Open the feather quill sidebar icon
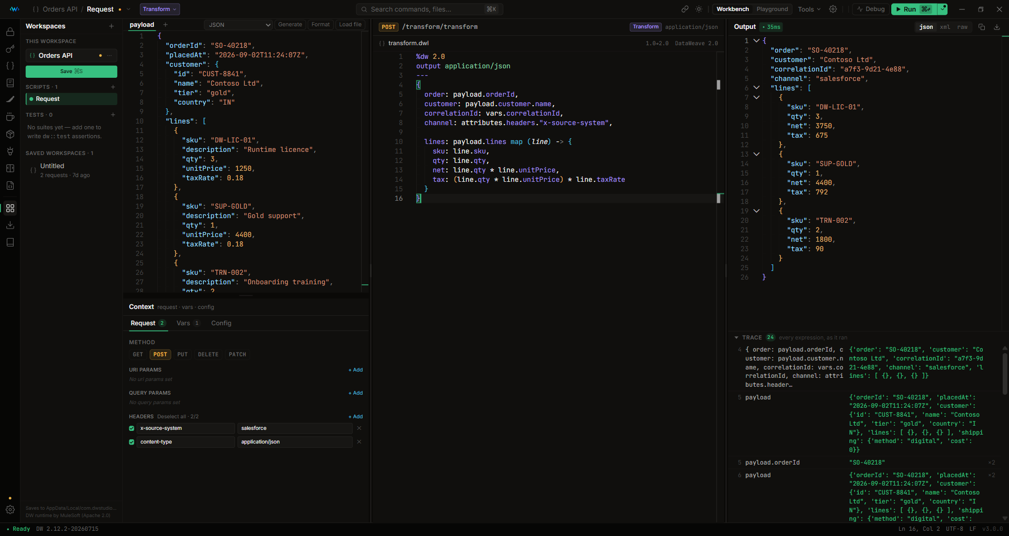 coord(10,99)
